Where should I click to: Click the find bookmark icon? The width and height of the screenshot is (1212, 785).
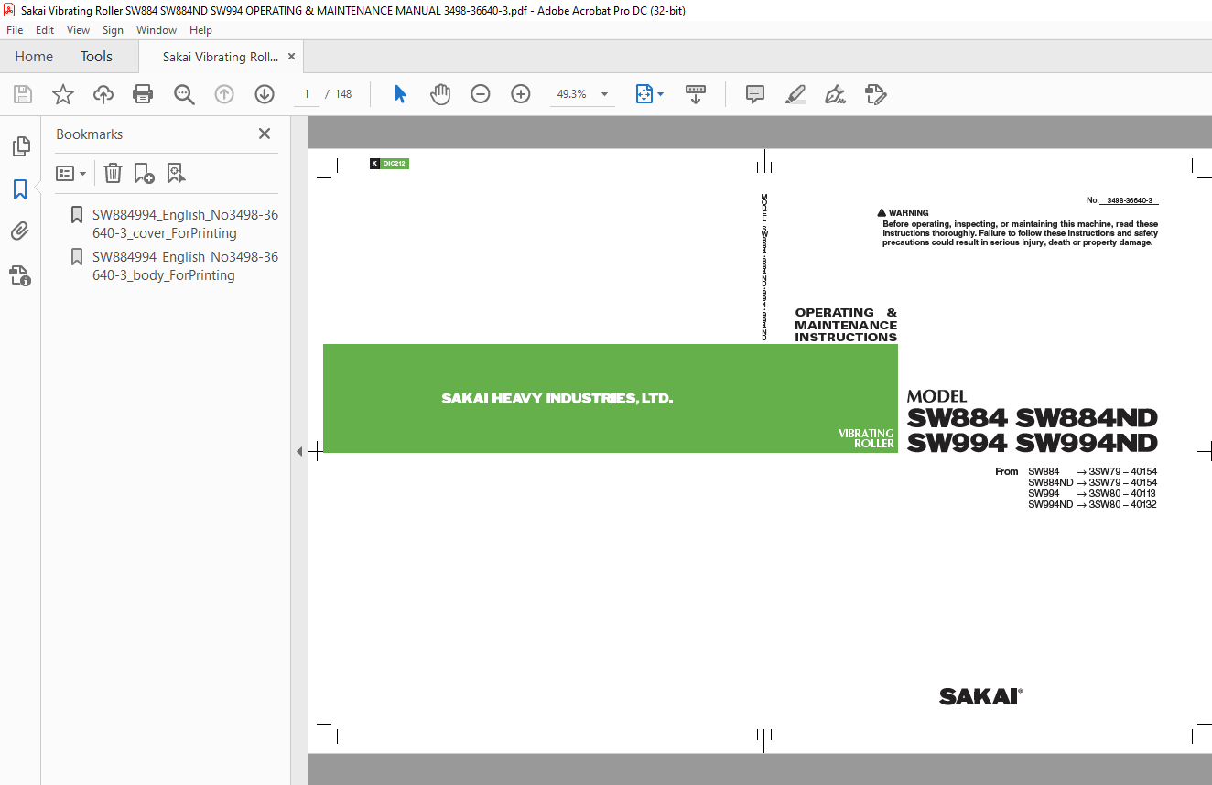(x=176, y=173)
